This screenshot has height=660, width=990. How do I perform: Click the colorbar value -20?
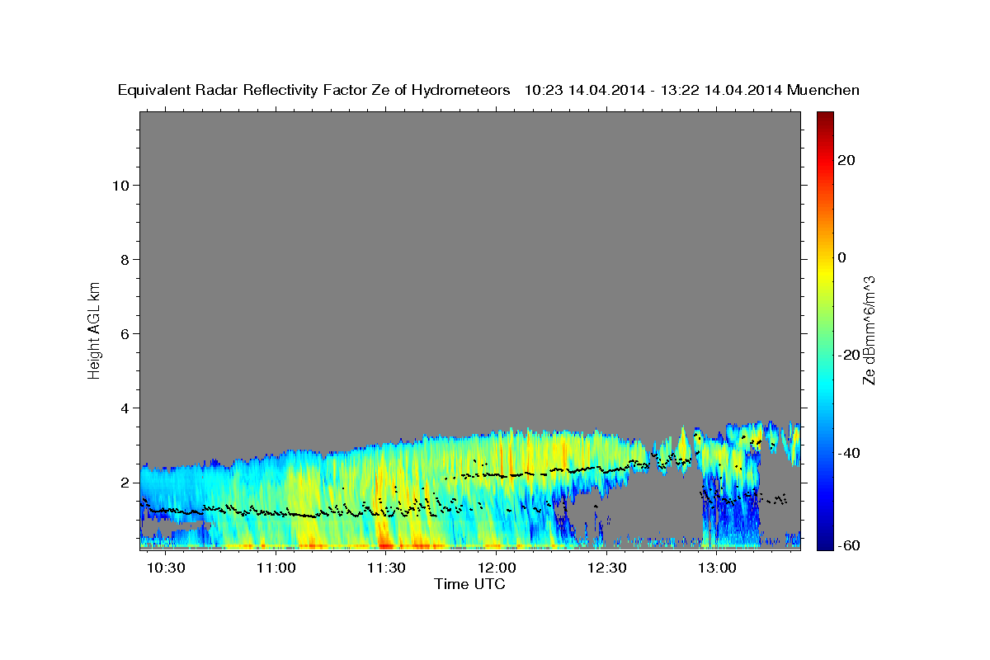[850, 355]
